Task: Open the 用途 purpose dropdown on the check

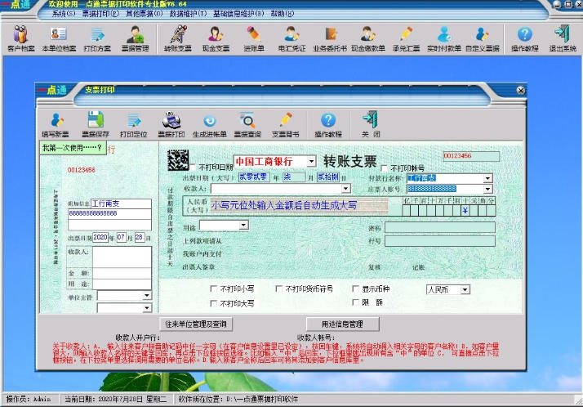Action: (x=243, y=225)
